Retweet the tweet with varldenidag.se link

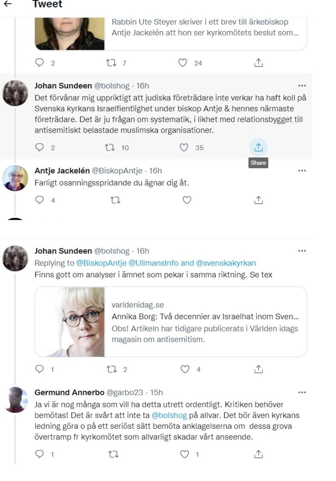[x=111, y=369]
